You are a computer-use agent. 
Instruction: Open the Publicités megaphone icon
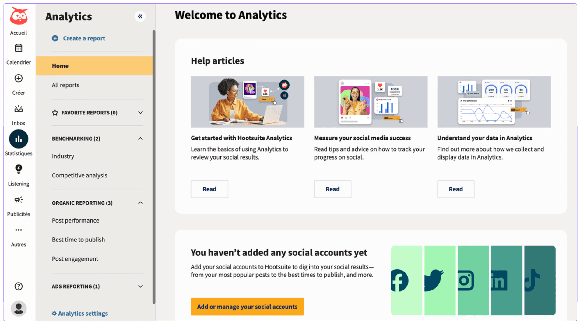pyautogui.click(x=19, y=200)
